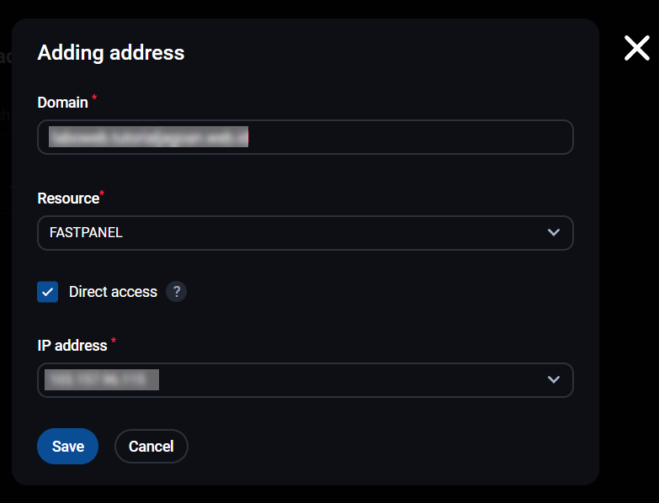
Task: Save the new address
Action: coord(67,446)
